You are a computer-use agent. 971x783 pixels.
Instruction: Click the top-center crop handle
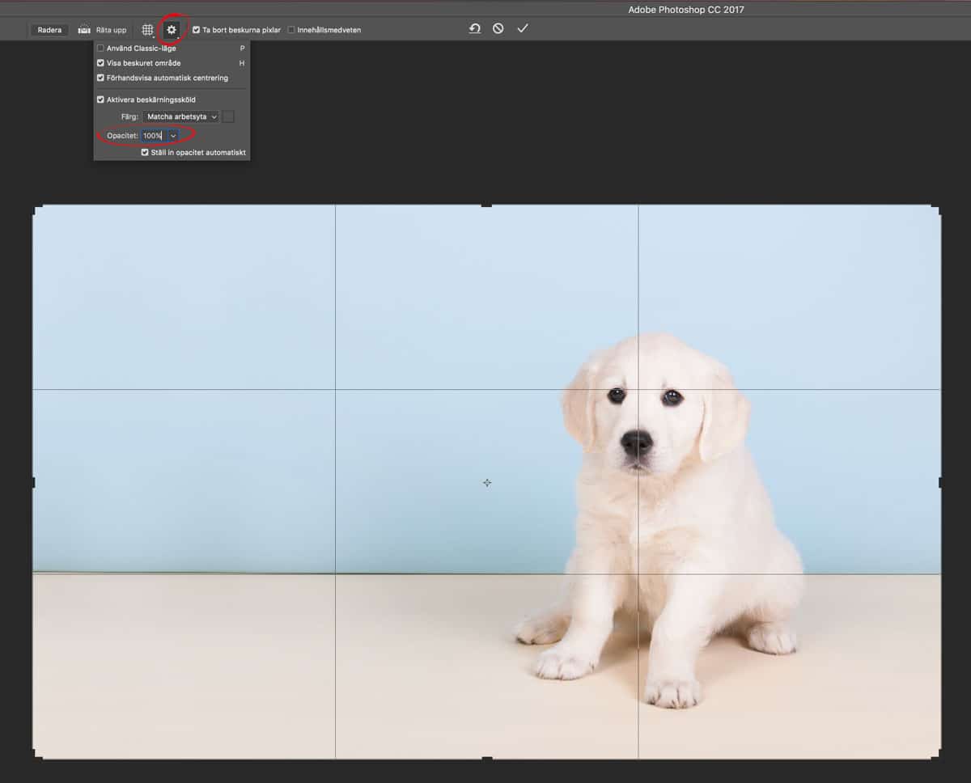(486, 205)
